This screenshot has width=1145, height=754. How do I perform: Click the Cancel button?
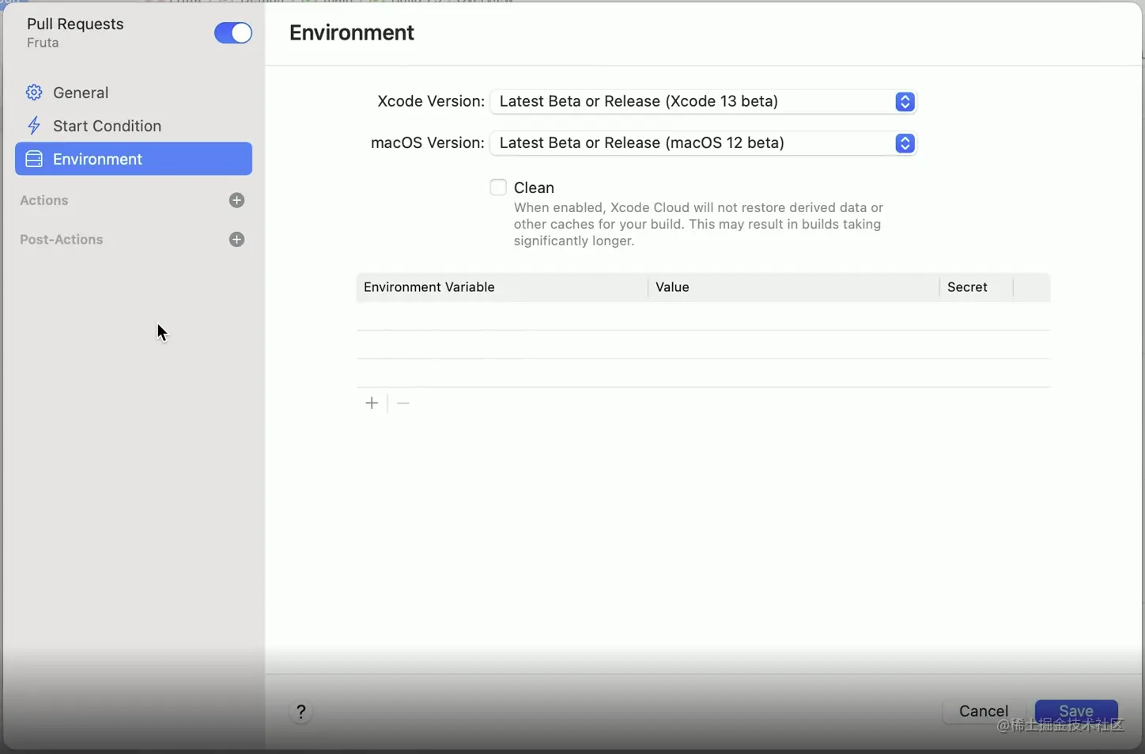984,711
